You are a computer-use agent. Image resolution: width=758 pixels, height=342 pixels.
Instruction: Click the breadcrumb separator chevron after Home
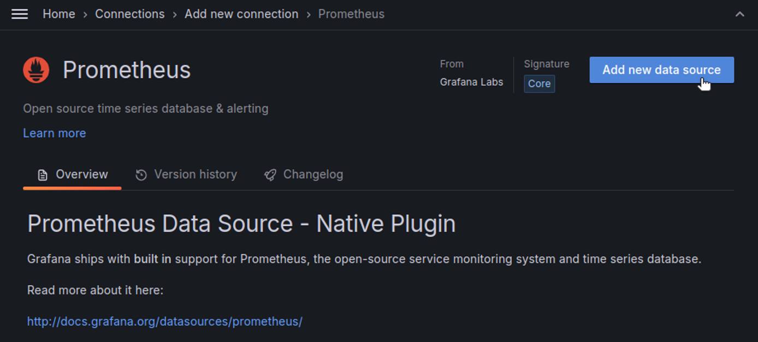click(86, 14)
